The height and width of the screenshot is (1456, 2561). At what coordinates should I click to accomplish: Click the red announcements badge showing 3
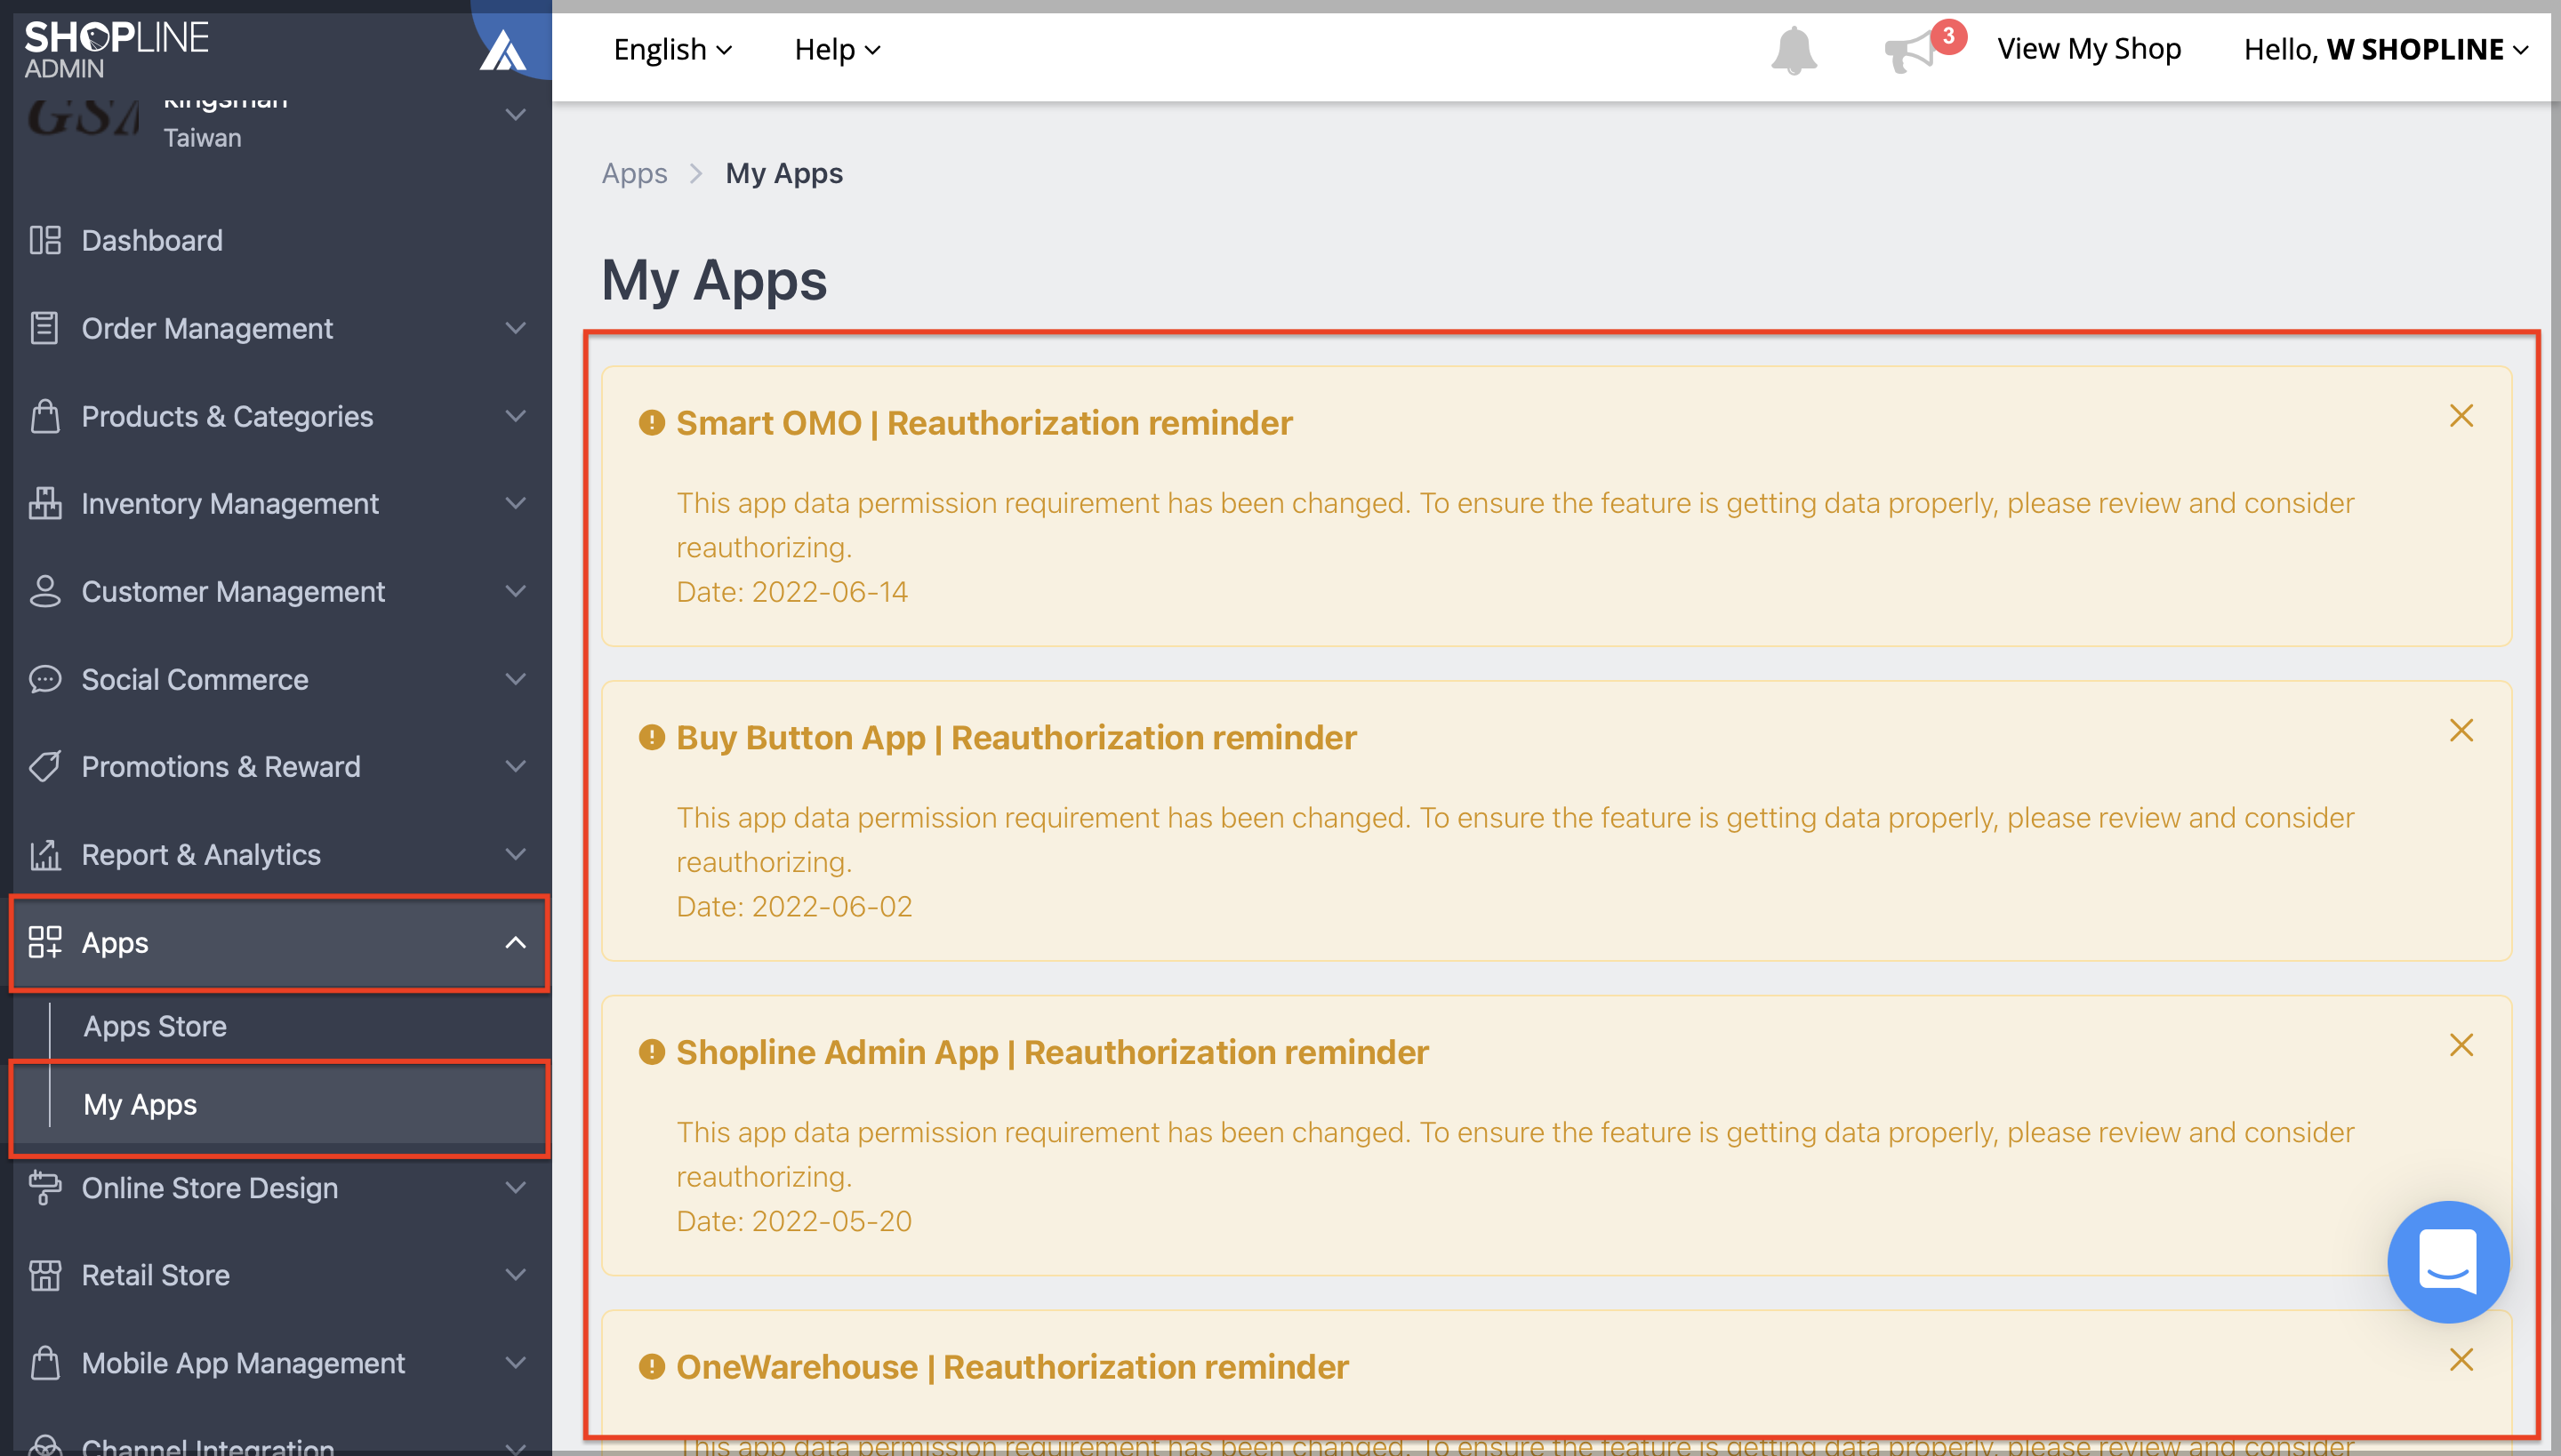[1949, 36]
